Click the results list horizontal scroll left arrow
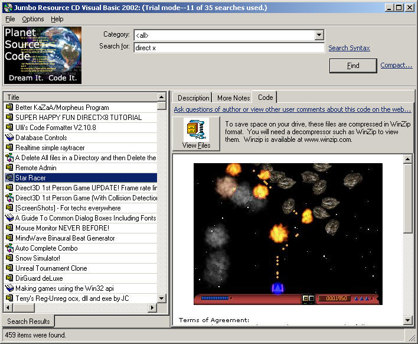418x344 pixels. pos(8,307)
